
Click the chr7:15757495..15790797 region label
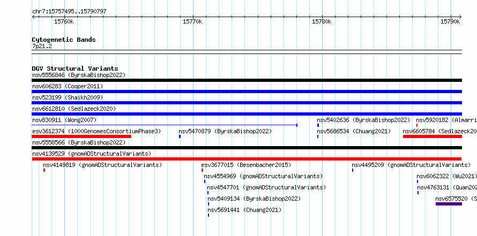(x=69, y=12)
